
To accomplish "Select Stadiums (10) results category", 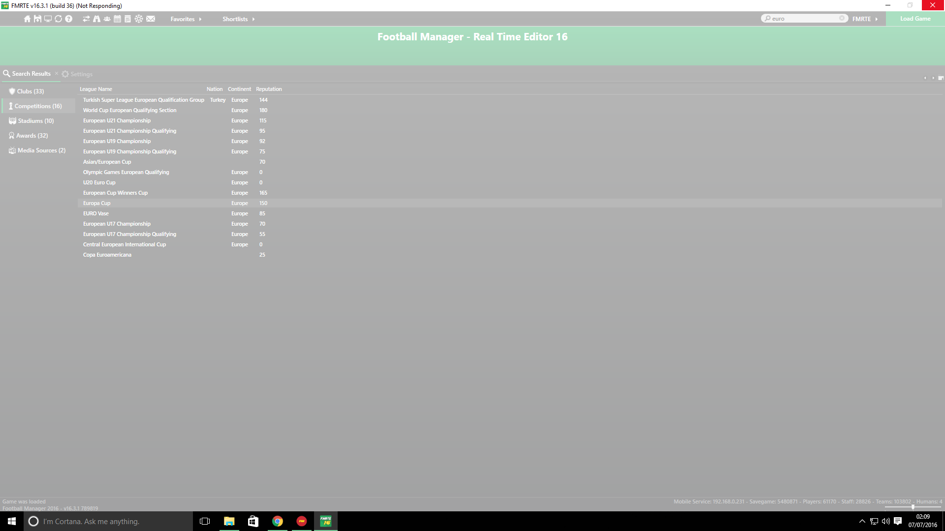I will [x=35, y=121].
